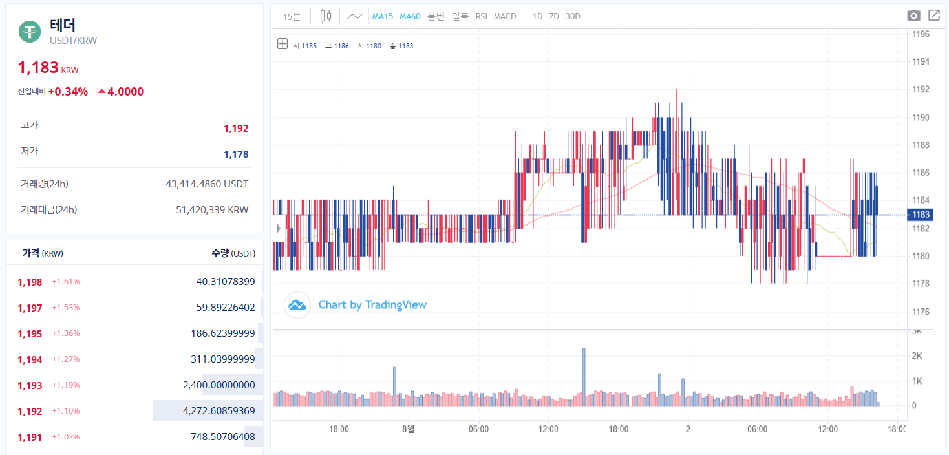The width and height of the screenshot is (949, 455).
Task: Expand the 일목 Ichimoku indicator option
Action: click(460, 16)
